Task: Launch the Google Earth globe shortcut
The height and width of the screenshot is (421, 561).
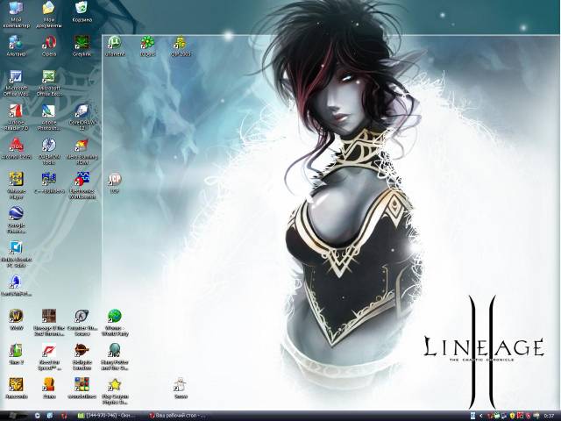Action: coord(16,213)
